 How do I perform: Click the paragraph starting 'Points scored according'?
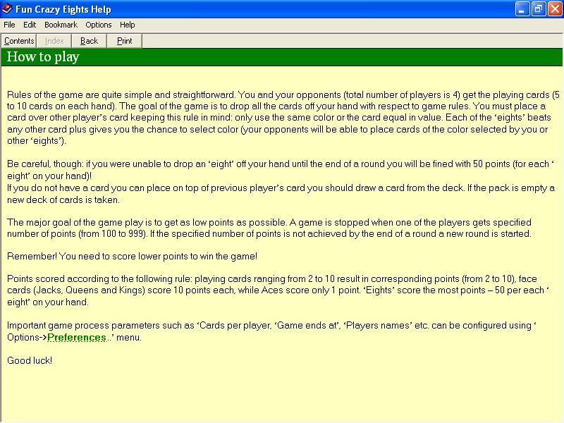pos(278,290)
